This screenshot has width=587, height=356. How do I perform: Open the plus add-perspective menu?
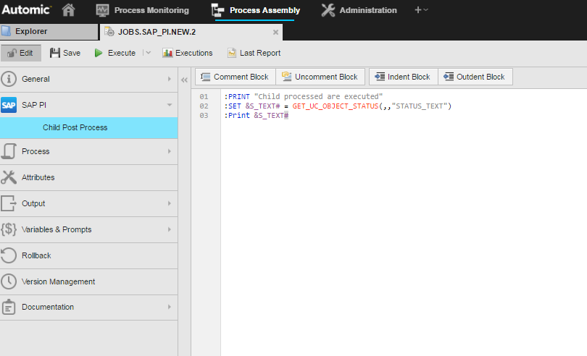[421, 10]
